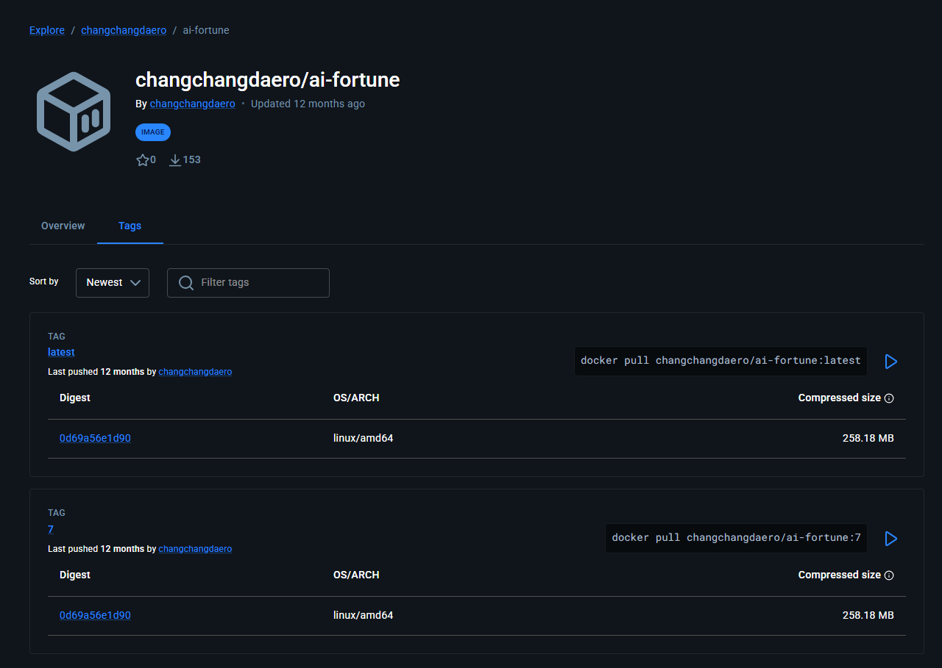Open pusher changchangdaero link in tag 7 card
This screenshot has width=942, height=668.
point(195,549)
